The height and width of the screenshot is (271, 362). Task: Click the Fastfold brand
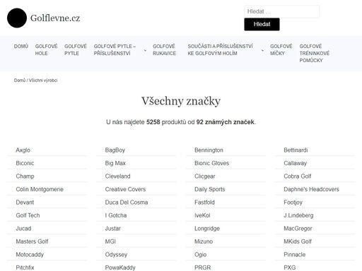point(204,203)
